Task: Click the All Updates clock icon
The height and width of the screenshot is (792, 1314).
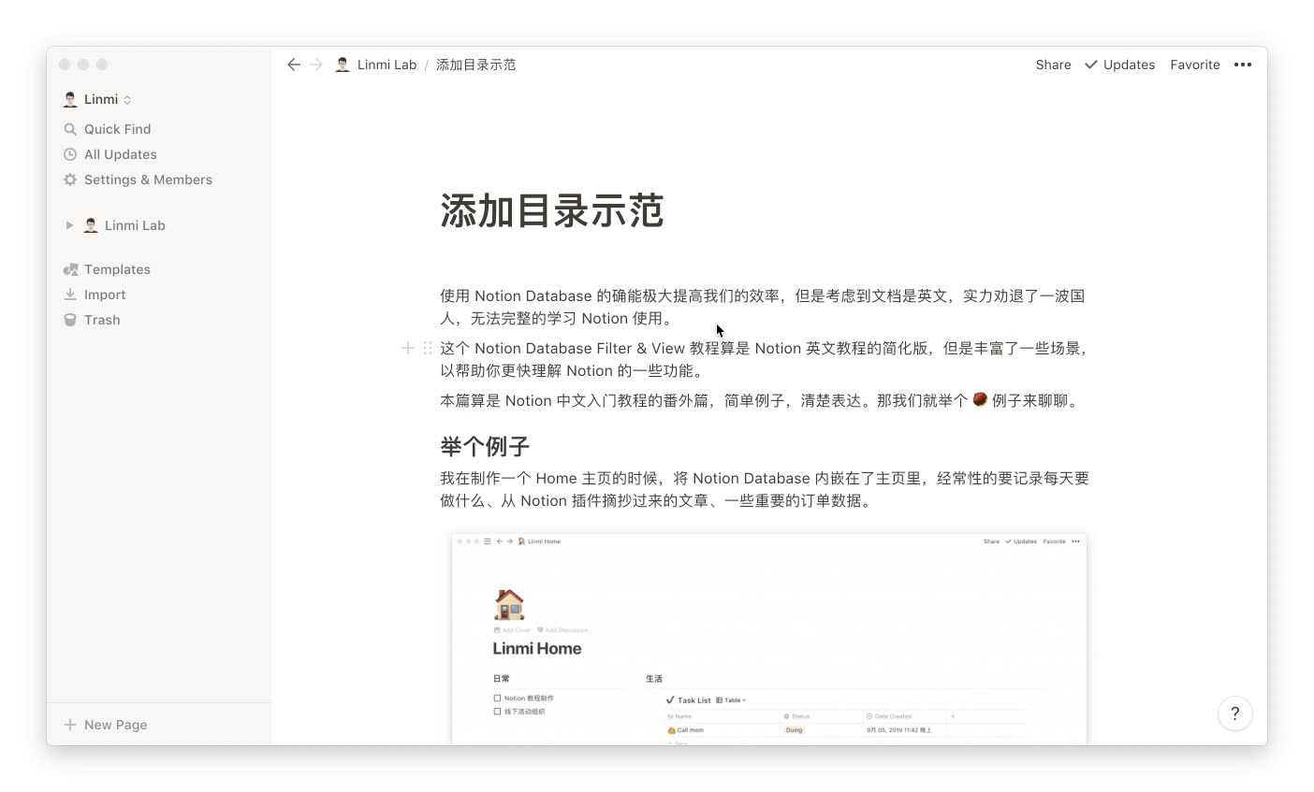Action: pyautogui.click(x=70, y=154)
